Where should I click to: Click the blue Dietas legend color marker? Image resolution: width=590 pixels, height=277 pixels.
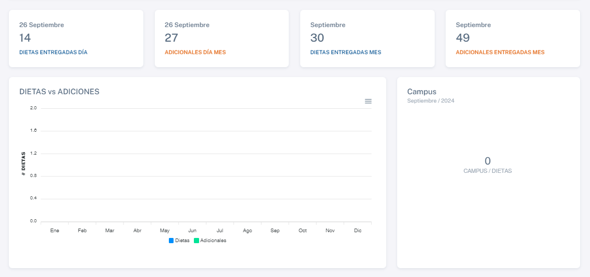pos(171,241)
